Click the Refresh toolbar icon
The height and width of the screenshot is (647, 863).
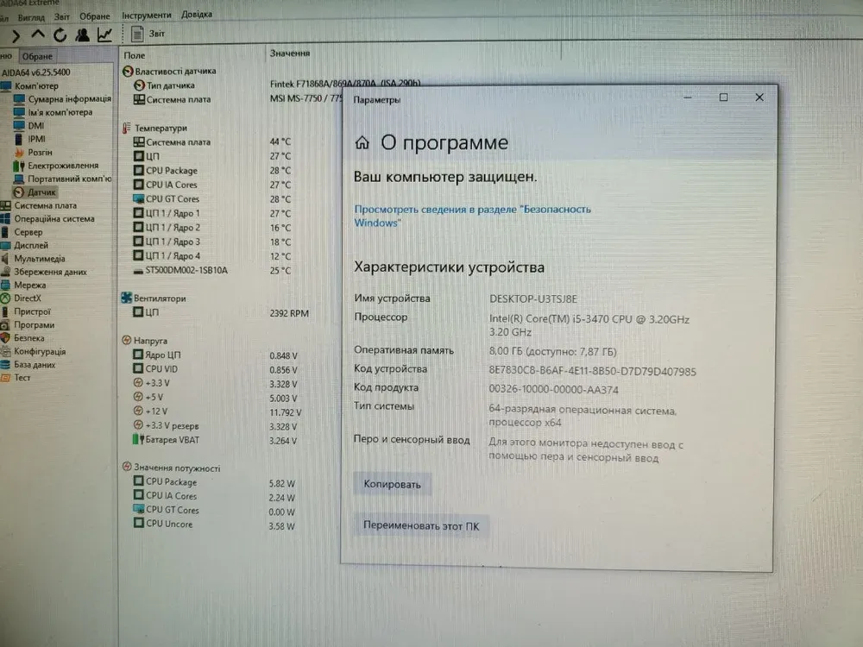pos(60,35)
